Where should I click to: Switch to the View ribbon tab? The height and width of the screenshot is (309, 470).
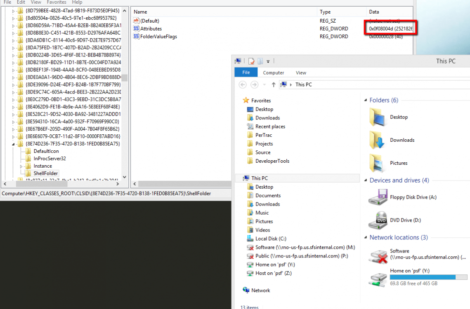tap(301, 73)
